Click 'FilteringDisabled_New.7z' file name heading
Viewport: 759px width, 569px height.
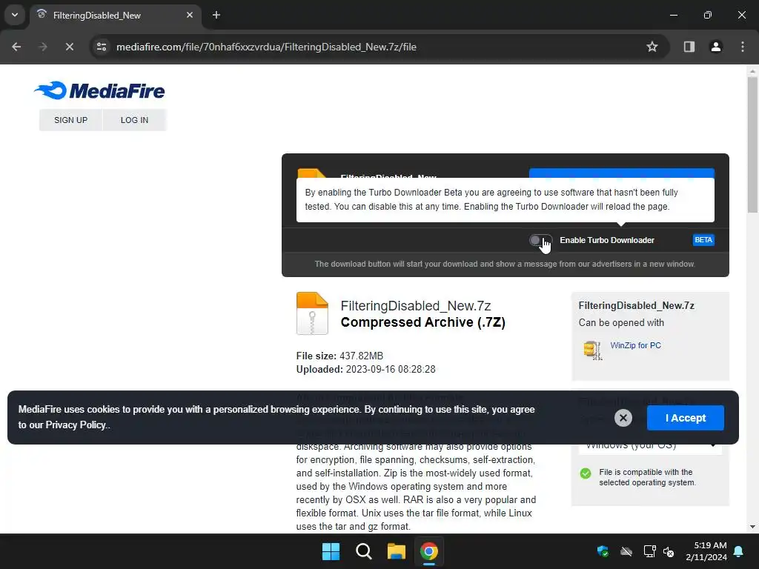point(416,306)
